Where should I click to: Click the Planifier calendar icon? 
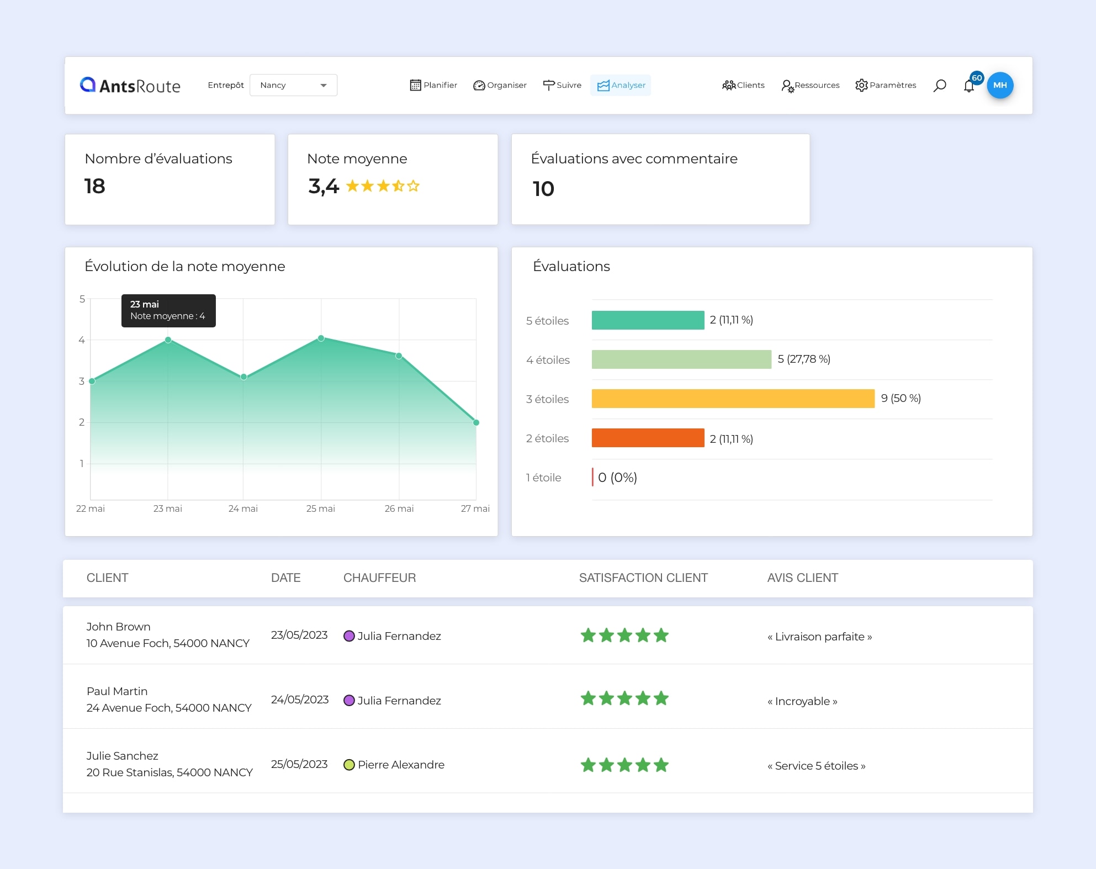coord(415,86)
